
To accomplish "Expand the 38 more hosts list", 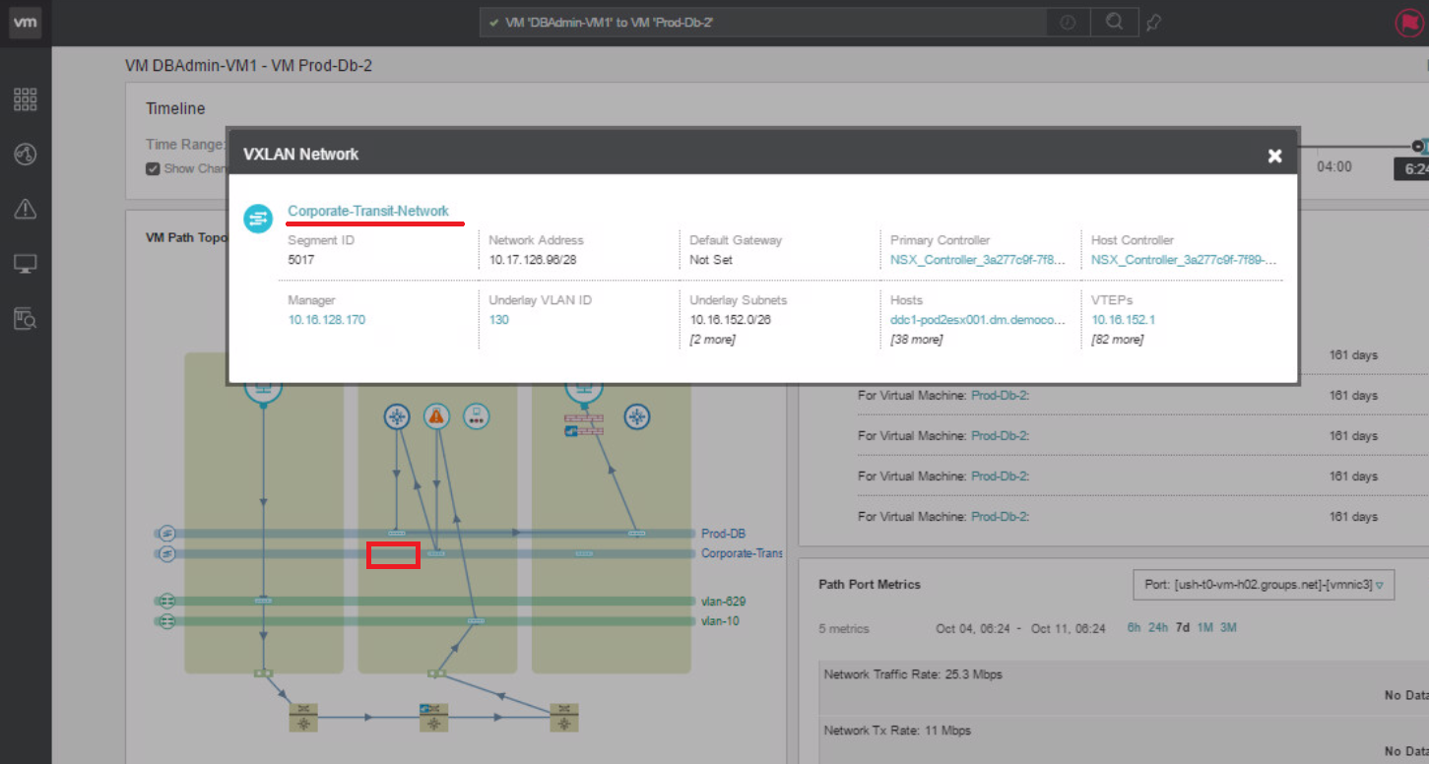I will click(x=916, y=340).
